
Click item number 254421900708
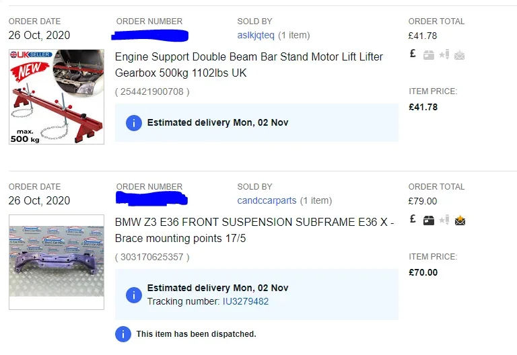(152, 91)
